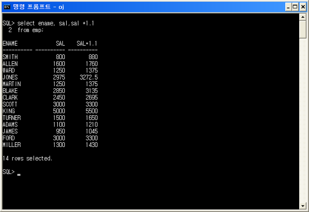Click the name JONES

pyautogui.click(x=10, y=77)
